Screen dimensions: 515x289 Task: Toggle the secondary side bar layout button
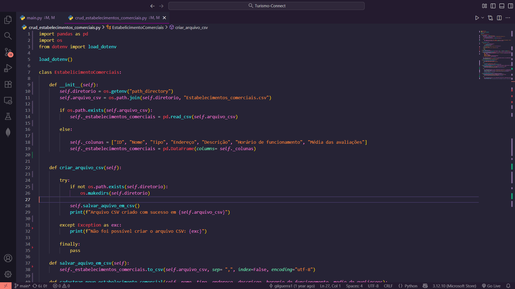click(510, 6)
